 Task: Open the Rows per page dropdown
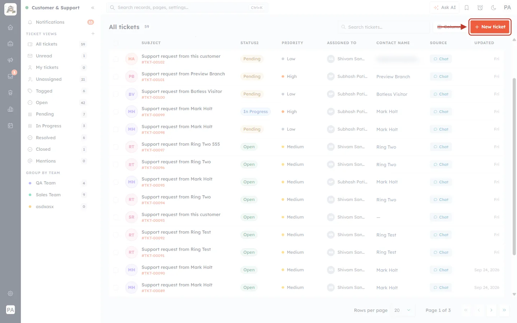point(402,310)
